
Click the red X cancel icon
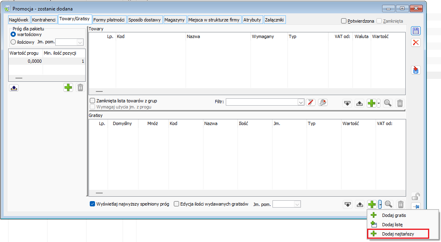[x=416, y=42]
